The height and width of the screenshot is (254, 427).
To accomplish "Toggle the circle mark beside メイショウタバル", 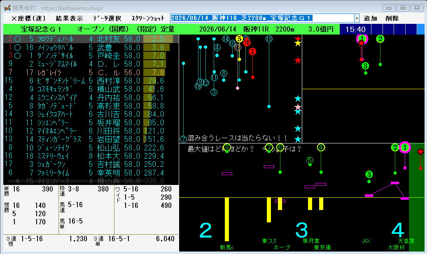I will point(17,48).
